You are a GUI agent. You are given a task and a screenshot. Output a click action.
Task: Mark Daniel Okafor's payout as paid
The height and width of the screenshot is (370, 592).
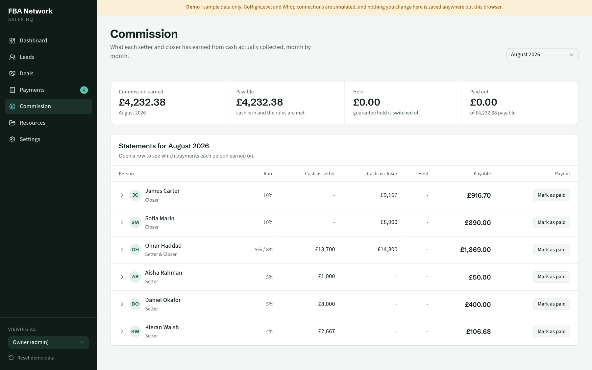click(552, 304)
